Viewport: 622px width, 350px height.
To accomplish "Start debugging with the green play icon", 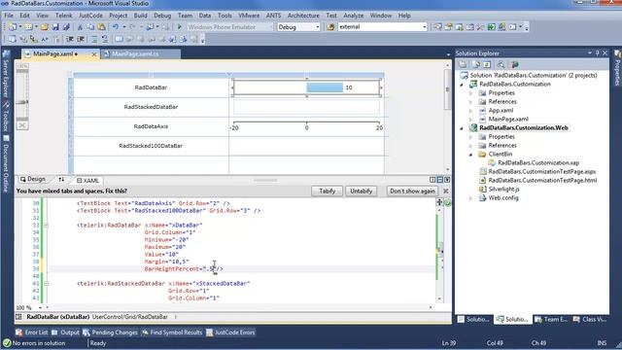I will coord(179,27).
